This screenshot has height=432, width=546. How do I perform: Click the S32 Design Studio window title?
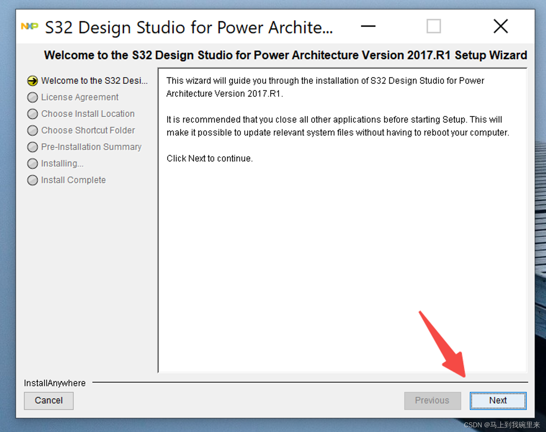click(x=189, y=27)
